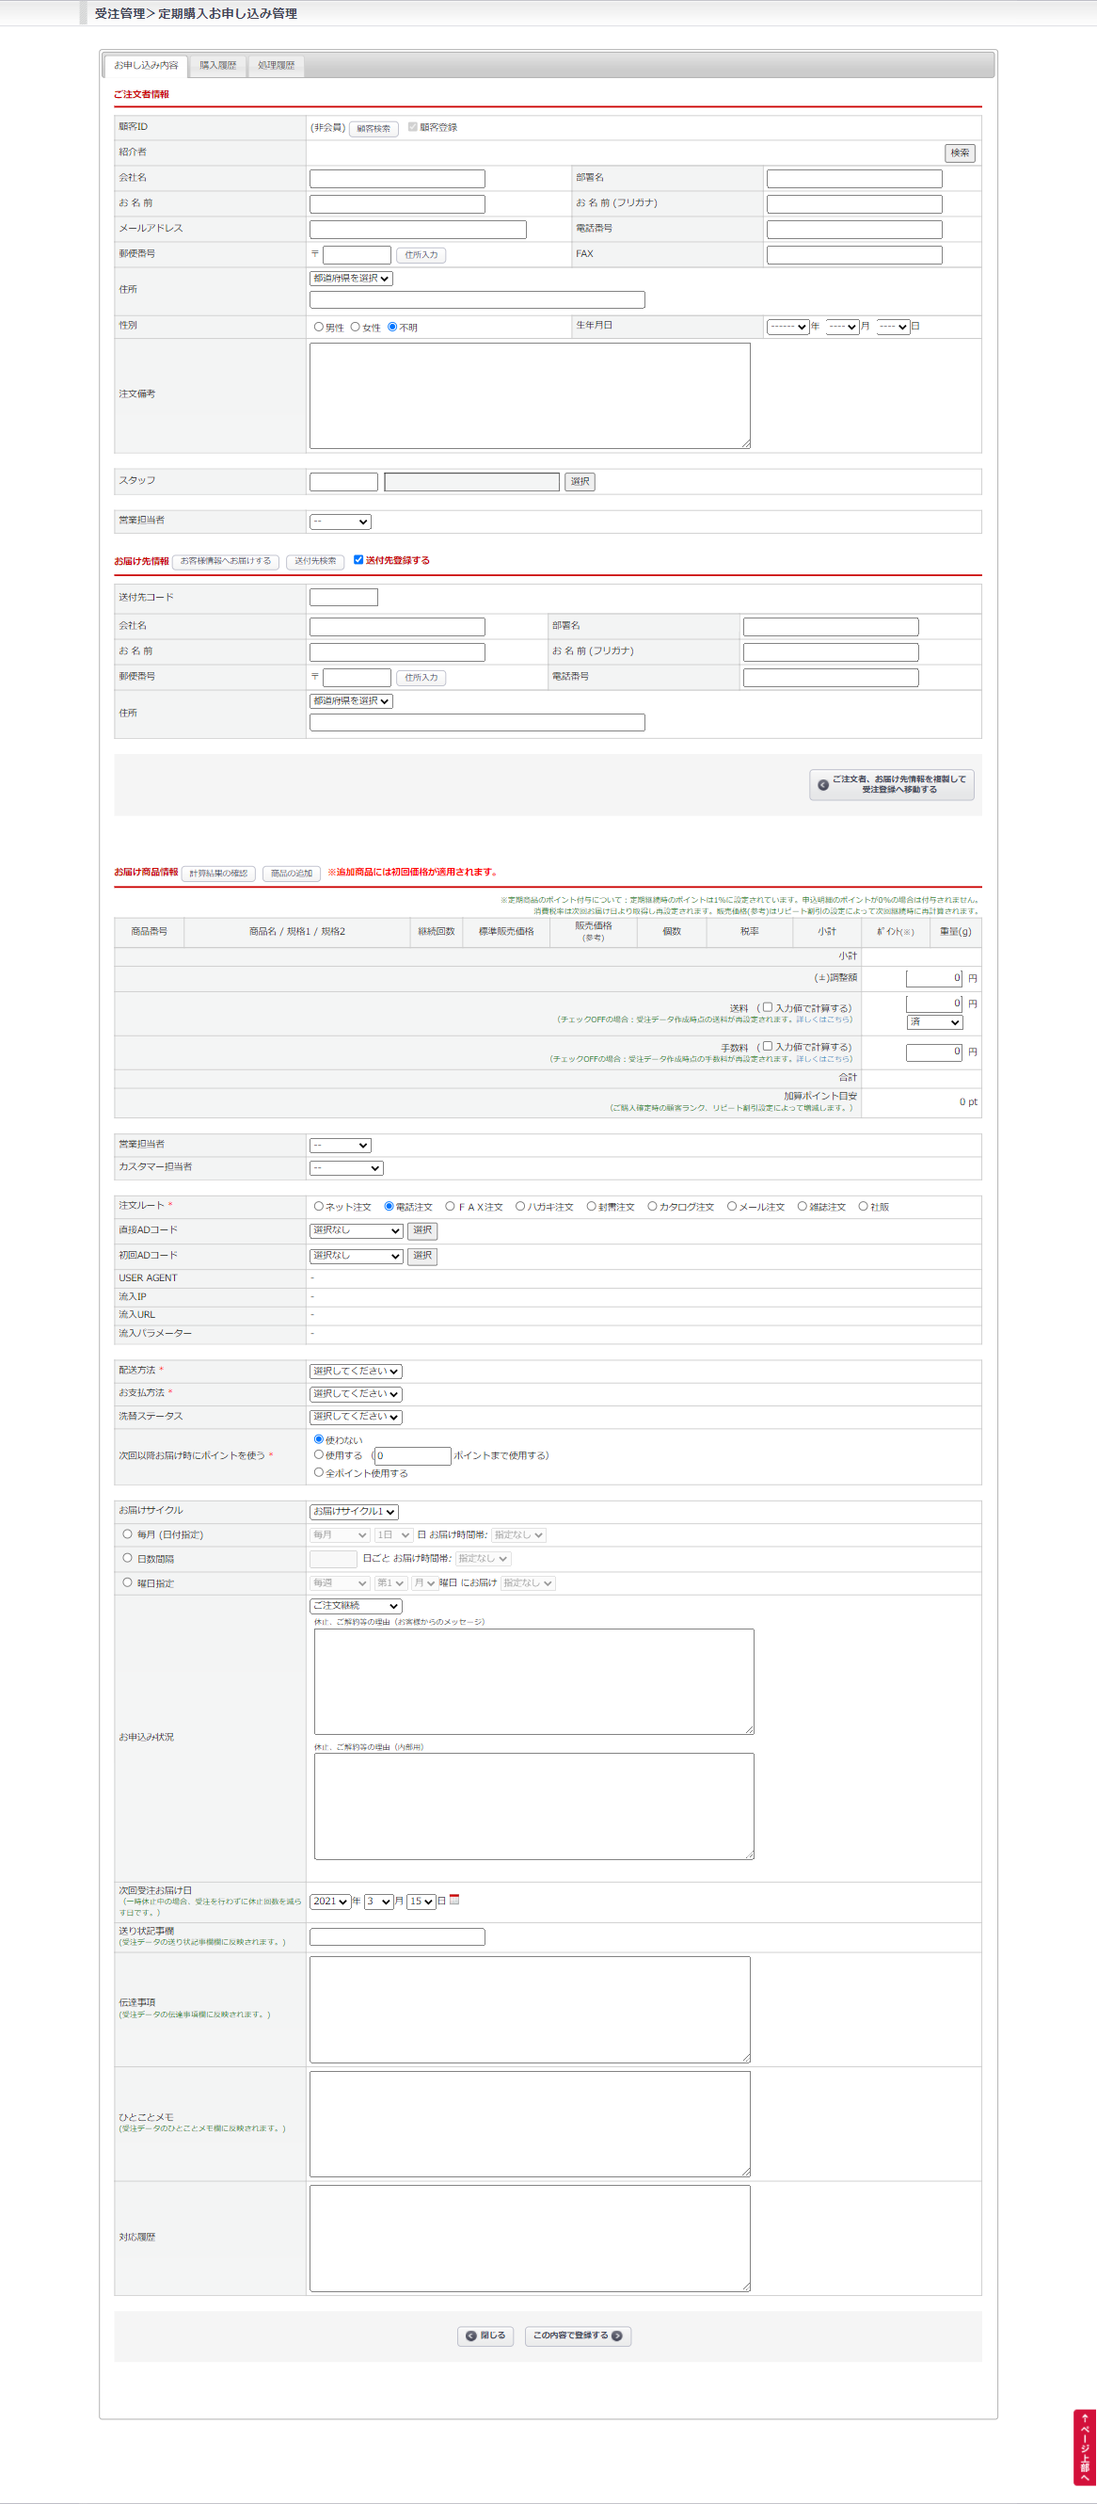This screenshot has height=2504, width=1097.
Task: Select 女性 gender radio
Action: [356, 327]
